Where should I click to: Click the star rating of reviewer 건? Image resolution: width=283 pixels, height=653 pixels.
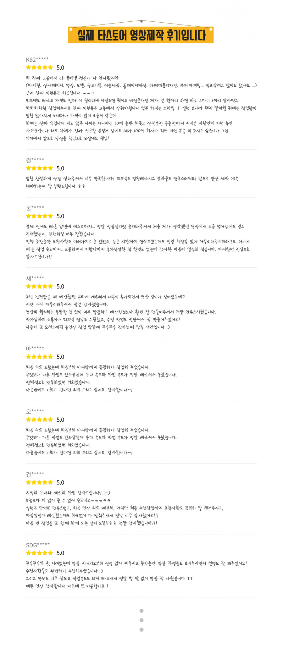click(x=39, y=483)
